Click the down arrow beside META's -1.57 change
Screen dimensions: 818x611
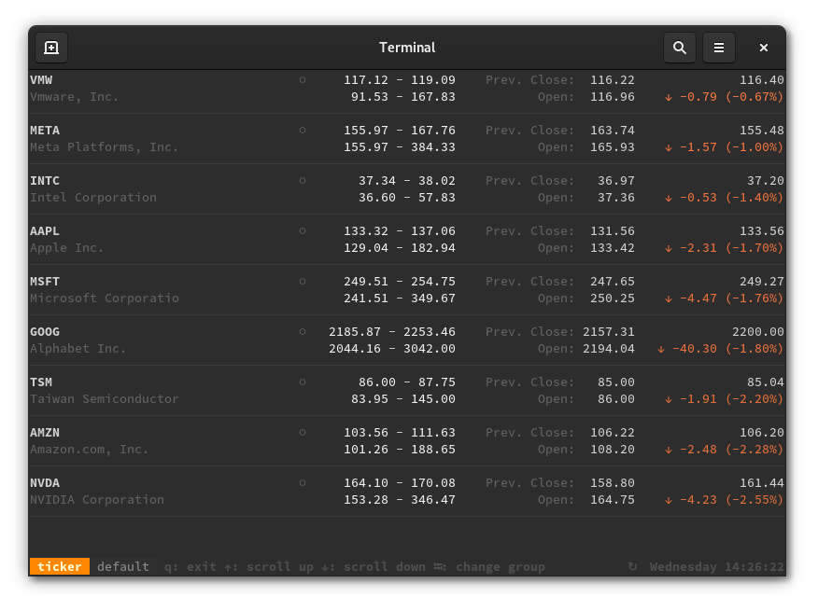tap(669, 147)
